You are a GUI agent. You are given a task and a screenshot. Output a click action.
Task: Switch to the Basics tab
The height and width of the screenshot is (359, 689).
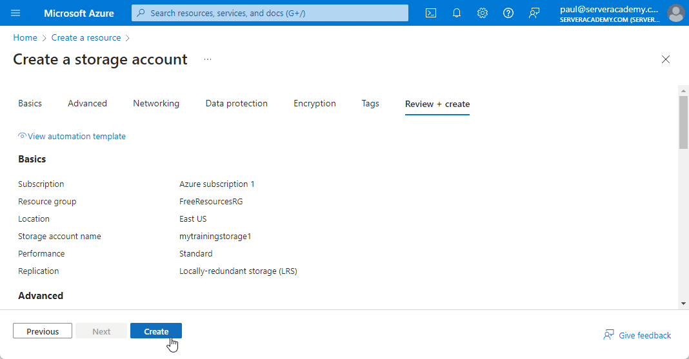(30, 103)
